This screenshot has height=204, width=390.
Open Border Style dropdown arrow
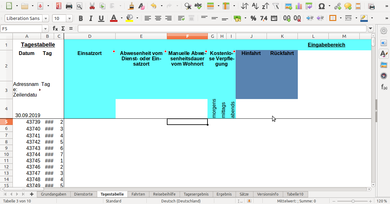356,18
